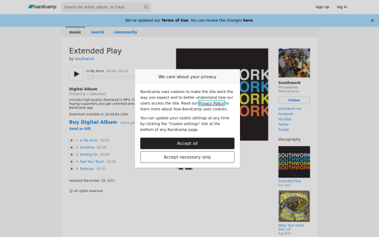Play track 5 Embrace
The width and height of the screenshot is (379, 237).
(x=71, y=169)
